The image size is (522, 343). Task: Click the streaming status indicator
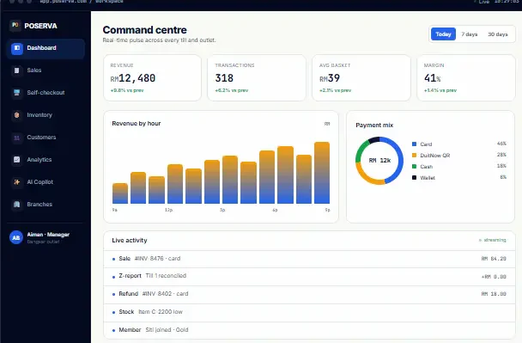point(492,240)
